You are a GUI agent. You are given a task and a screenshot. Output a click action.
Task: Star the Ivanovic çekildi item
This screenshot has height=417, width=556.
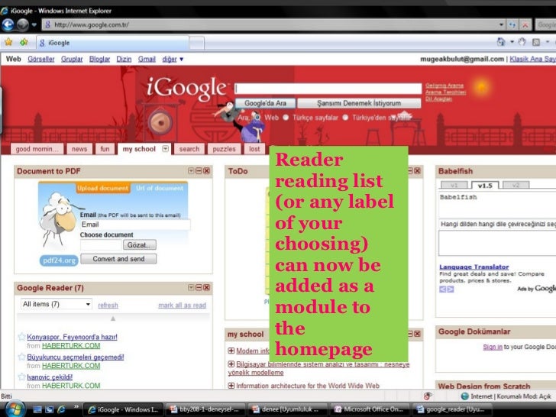[x=22, y=377]
